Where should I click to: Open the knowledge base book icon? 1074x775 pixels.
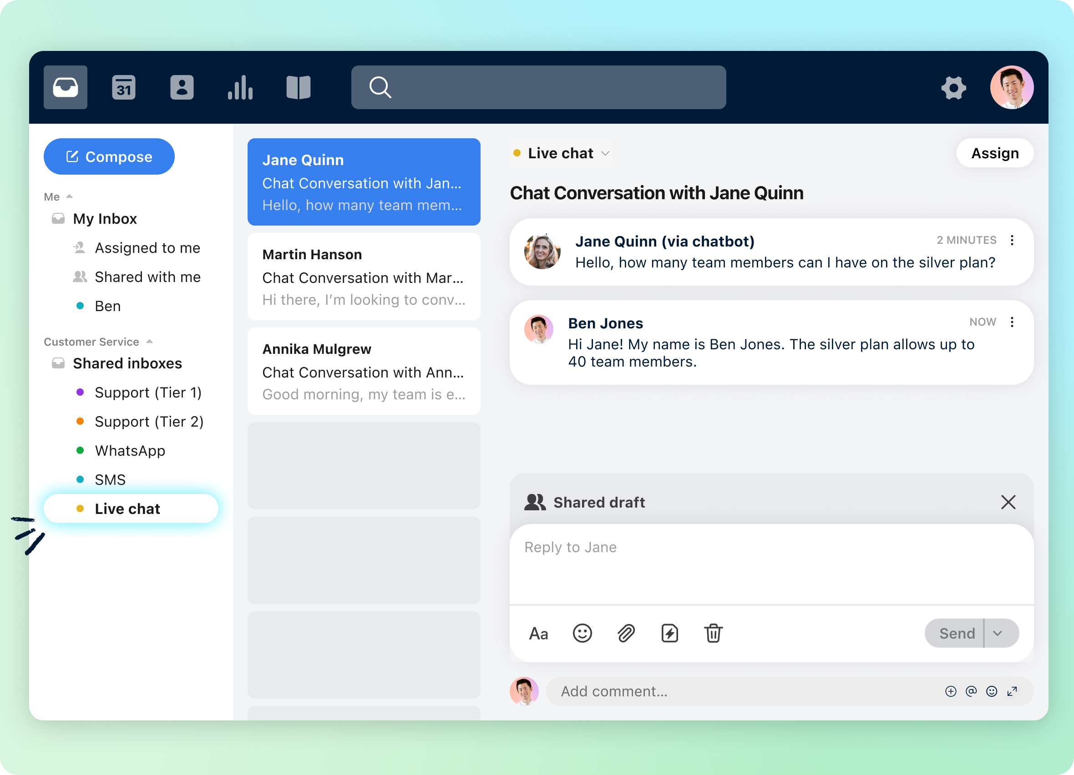(299, 87)
